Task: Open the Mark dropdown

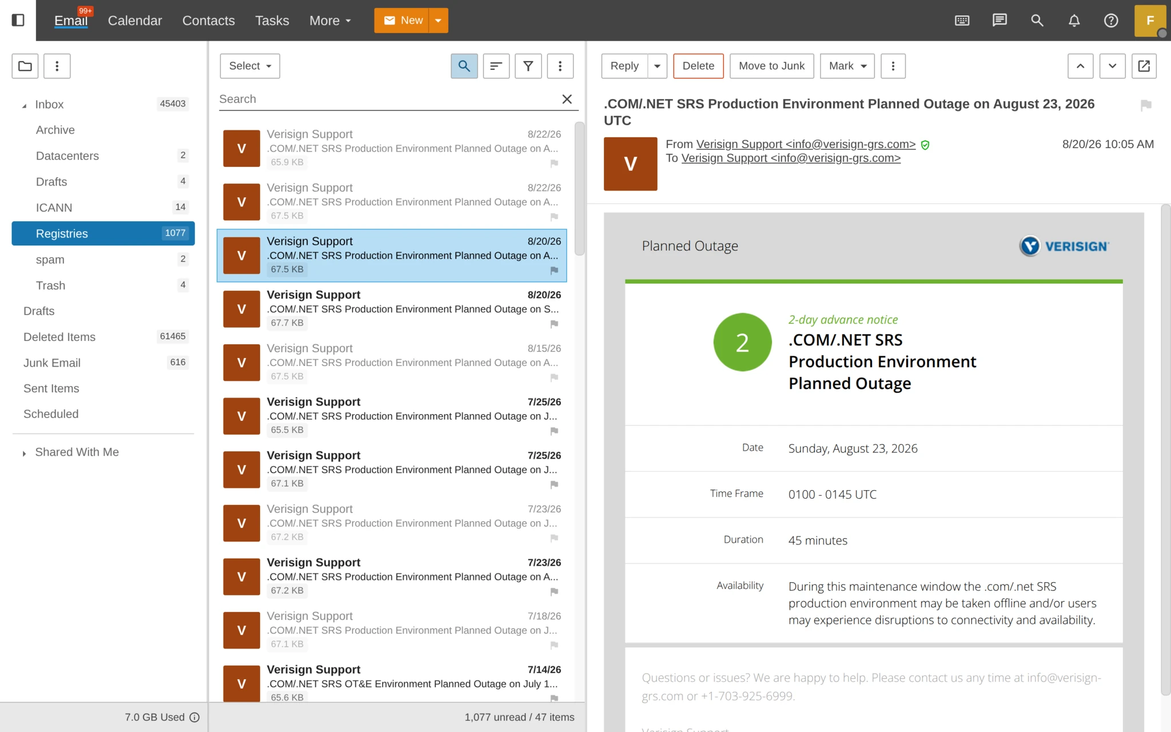Action: coord(847,66)
